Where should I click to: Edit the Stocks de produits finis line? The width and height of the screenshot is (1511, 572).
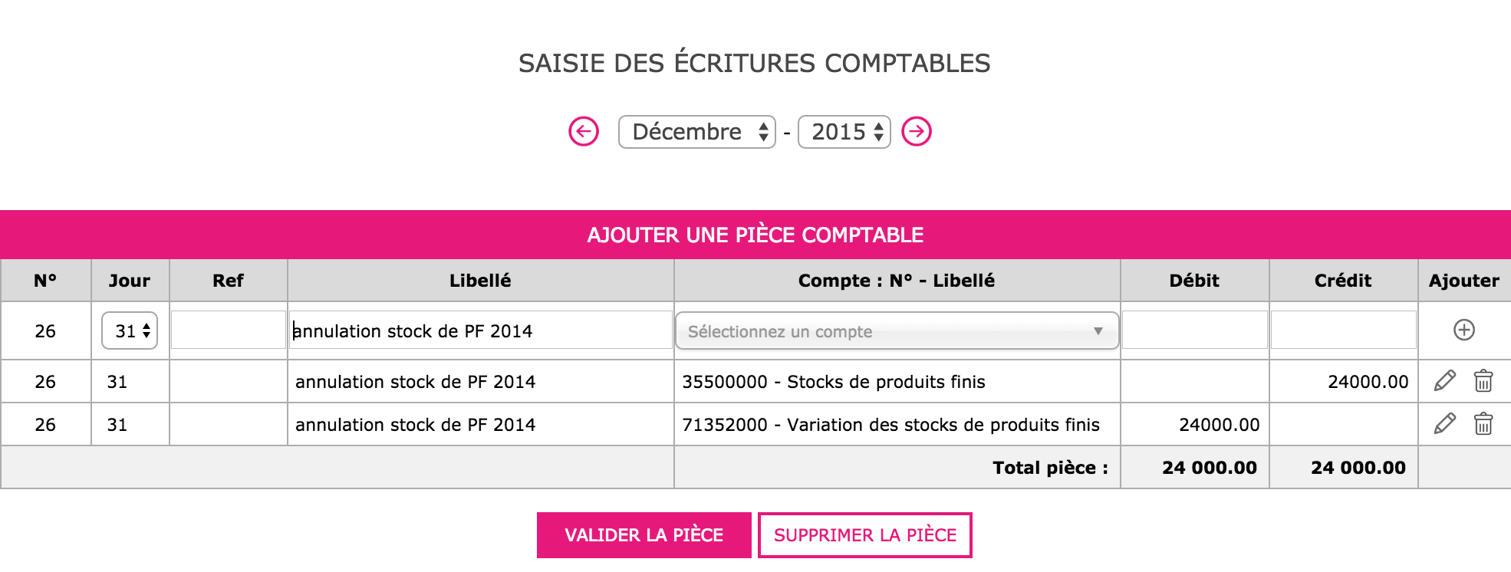tap(1445, 380)
